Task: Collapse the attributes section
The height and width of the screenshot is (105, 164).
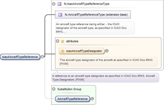Action: tap(58, 41)
